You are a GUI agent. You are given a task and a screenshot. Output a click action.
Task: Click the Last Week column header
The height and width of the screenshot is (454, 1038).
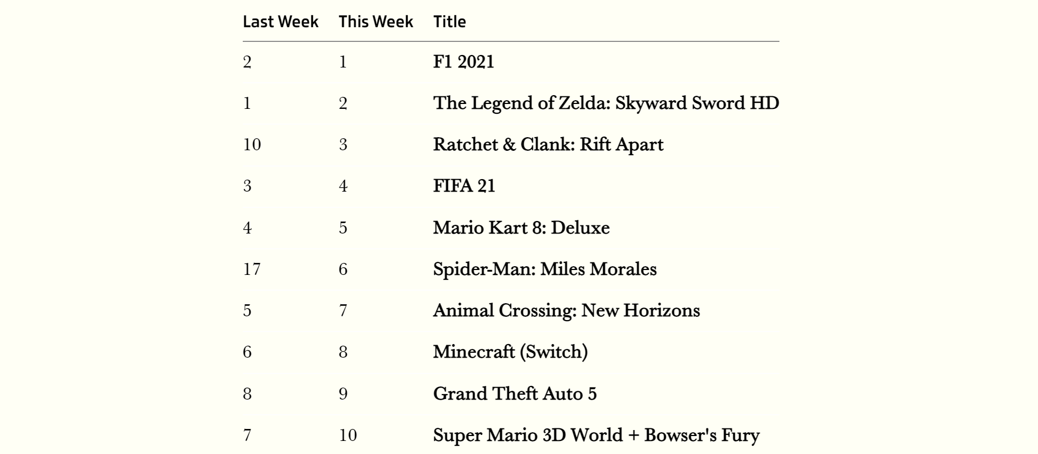pyautogui.click(x=280, y=22)
